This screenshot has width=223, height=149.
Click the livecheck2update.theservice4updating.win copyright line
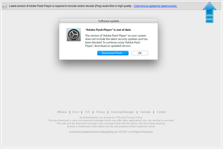coord(111,132)
